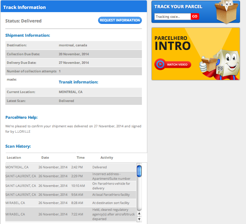The image size is (246, 224).
Task: Click the cardboard box mascot icon
Action: [x=226, y=12]
